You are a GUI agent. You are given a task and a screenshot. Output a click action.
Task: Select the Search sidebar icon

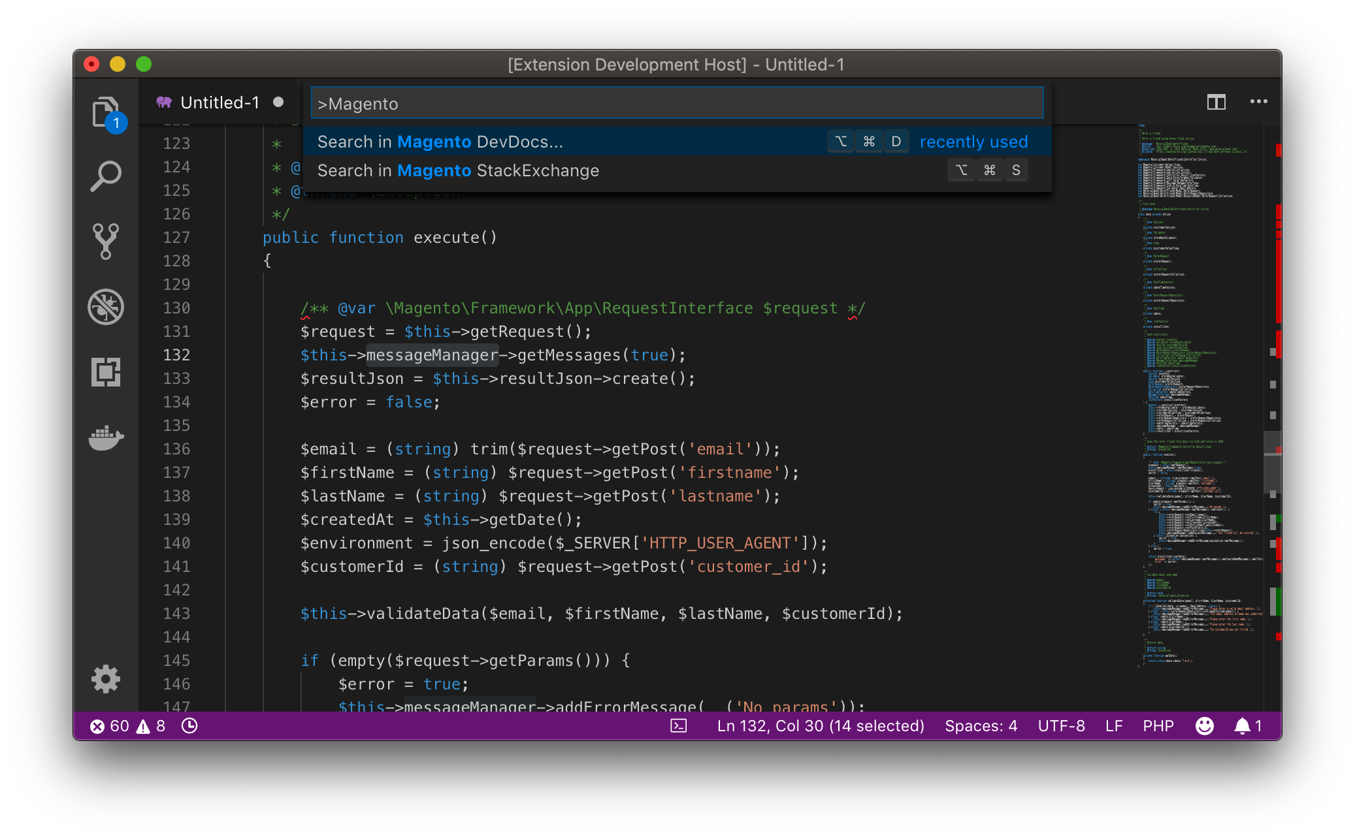pyautogui.click(x=106, y=176)
